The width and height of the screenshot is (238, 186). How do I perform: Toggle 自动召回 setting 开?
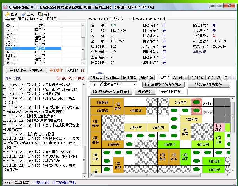(164, 57)
